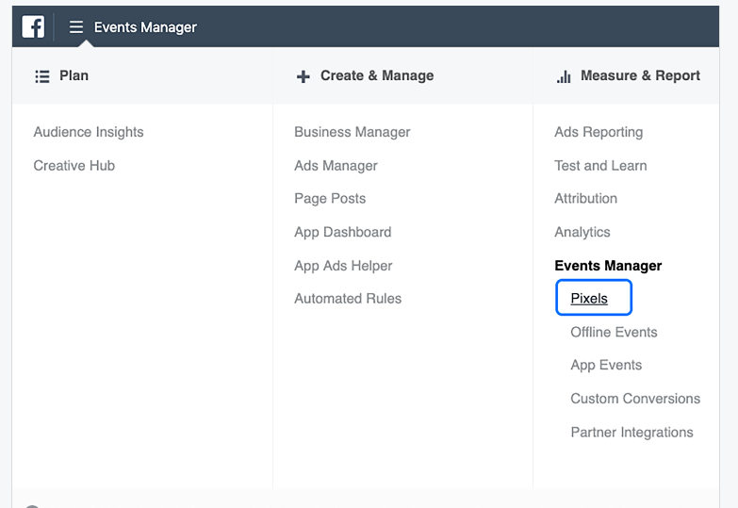Open Audience Insights
This screenshot has height=508, width=738.
pyautogui.click(x=89, y=132)
